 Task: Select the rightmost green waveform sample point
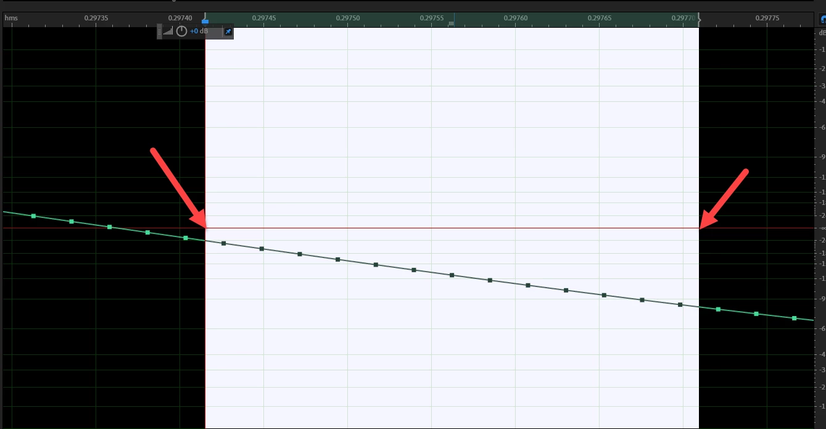coord(794,319)
